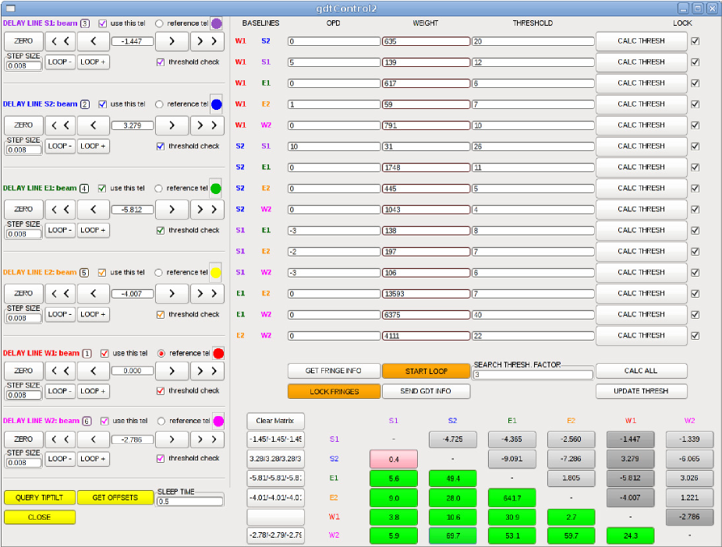Click double-left arrow for delay line E2
Screen dimensions: 722x547
60,294
